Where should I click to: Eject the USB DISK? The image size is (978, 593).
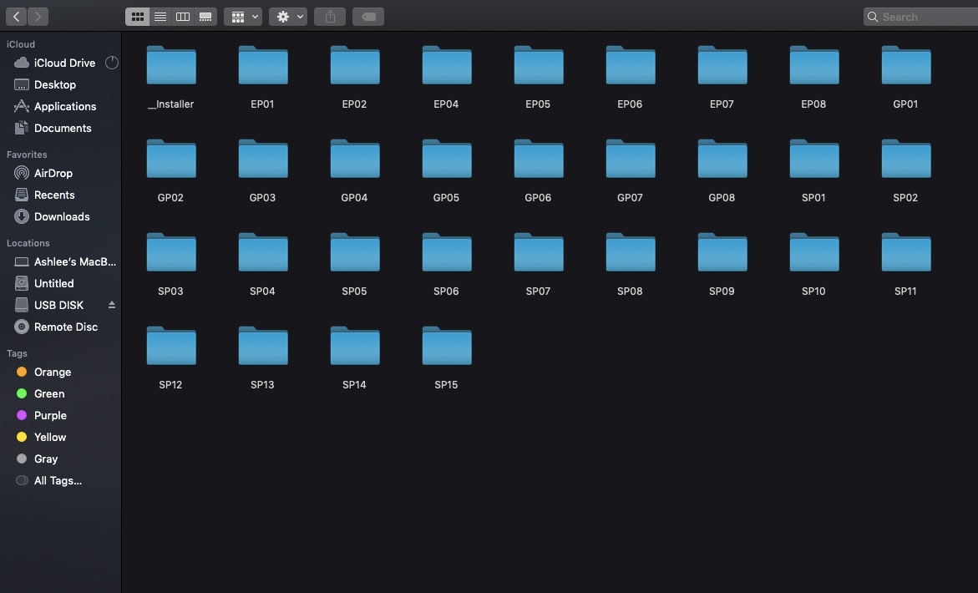[112, 305]
